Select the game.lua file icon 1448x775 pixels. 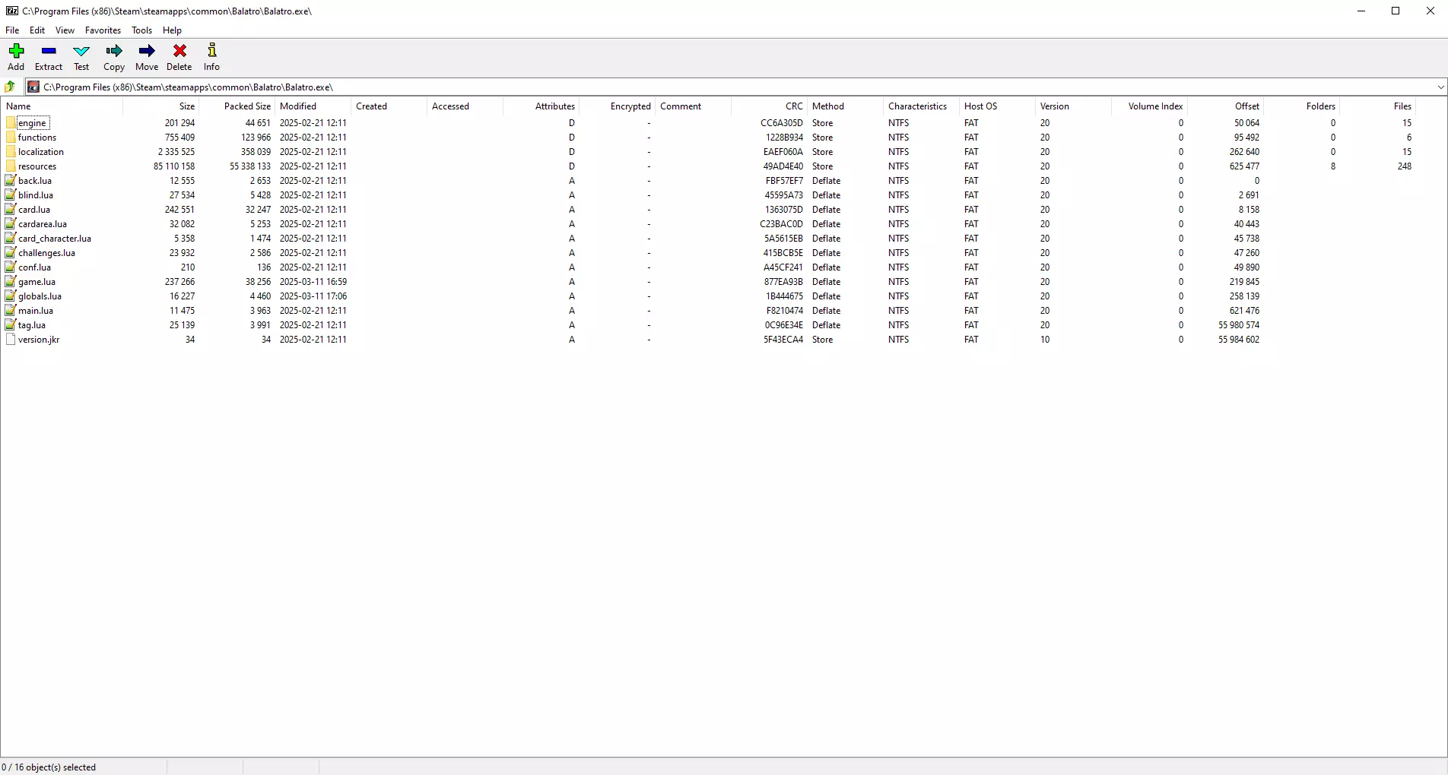[11, 282]
